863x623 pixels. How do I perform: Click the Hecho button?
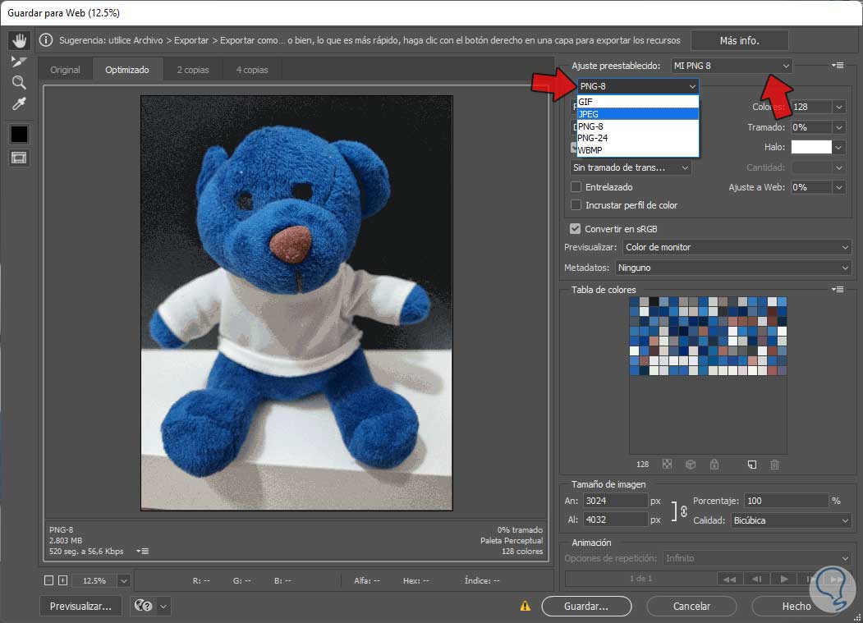pos(796,606)
